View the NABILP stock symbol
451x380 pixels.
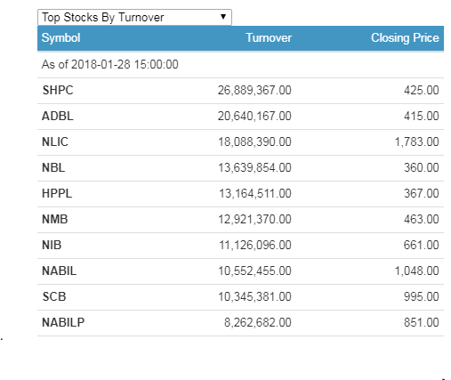63,322
